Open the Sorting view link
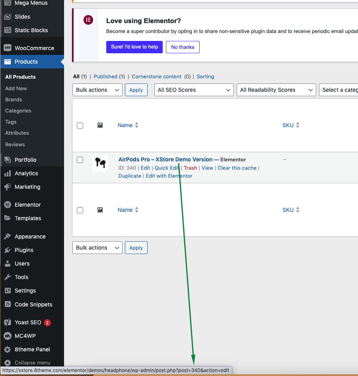Screen dimensions: 358x376 [x=205, y=76]
